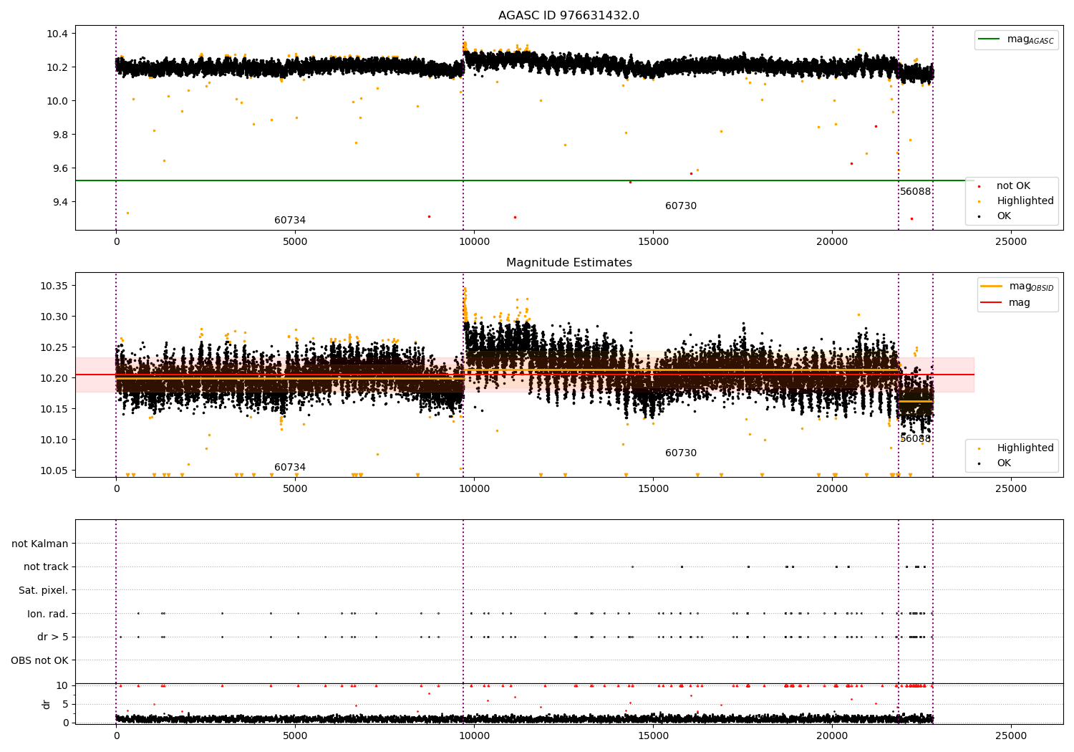Image resolution: width=1074 pixels, height=752 pixels.
Task: Click "Highlighted" legend entry in the top plot
Action: (1025, 201)
